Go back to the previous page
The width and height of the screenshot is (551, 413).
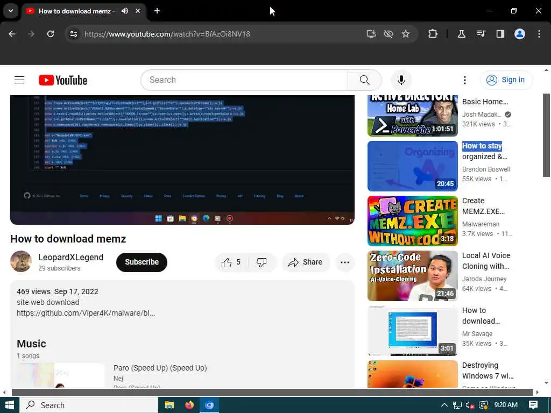click(12, 34)
